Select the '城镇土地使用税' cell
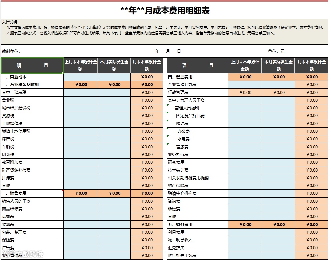331x260 pixels. point(32,131)
